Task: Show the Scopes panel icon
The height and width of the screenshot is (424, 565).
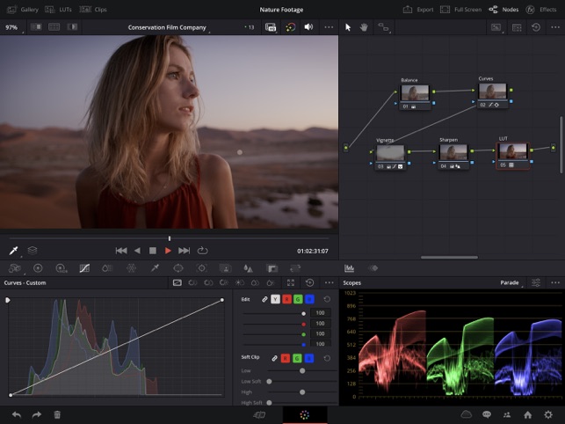Action: [349, 268]
